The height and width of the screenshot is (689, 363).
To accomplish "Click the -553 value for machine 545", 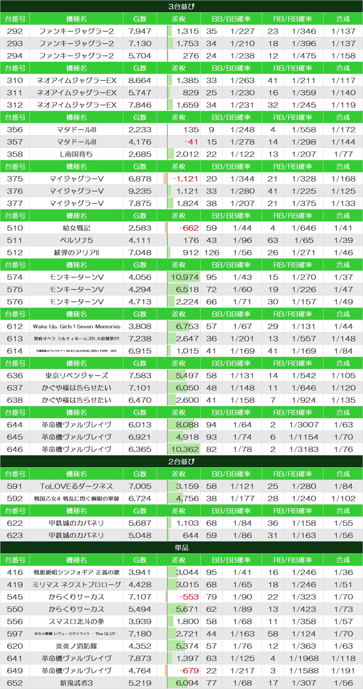I will click(x=189, y=597).
